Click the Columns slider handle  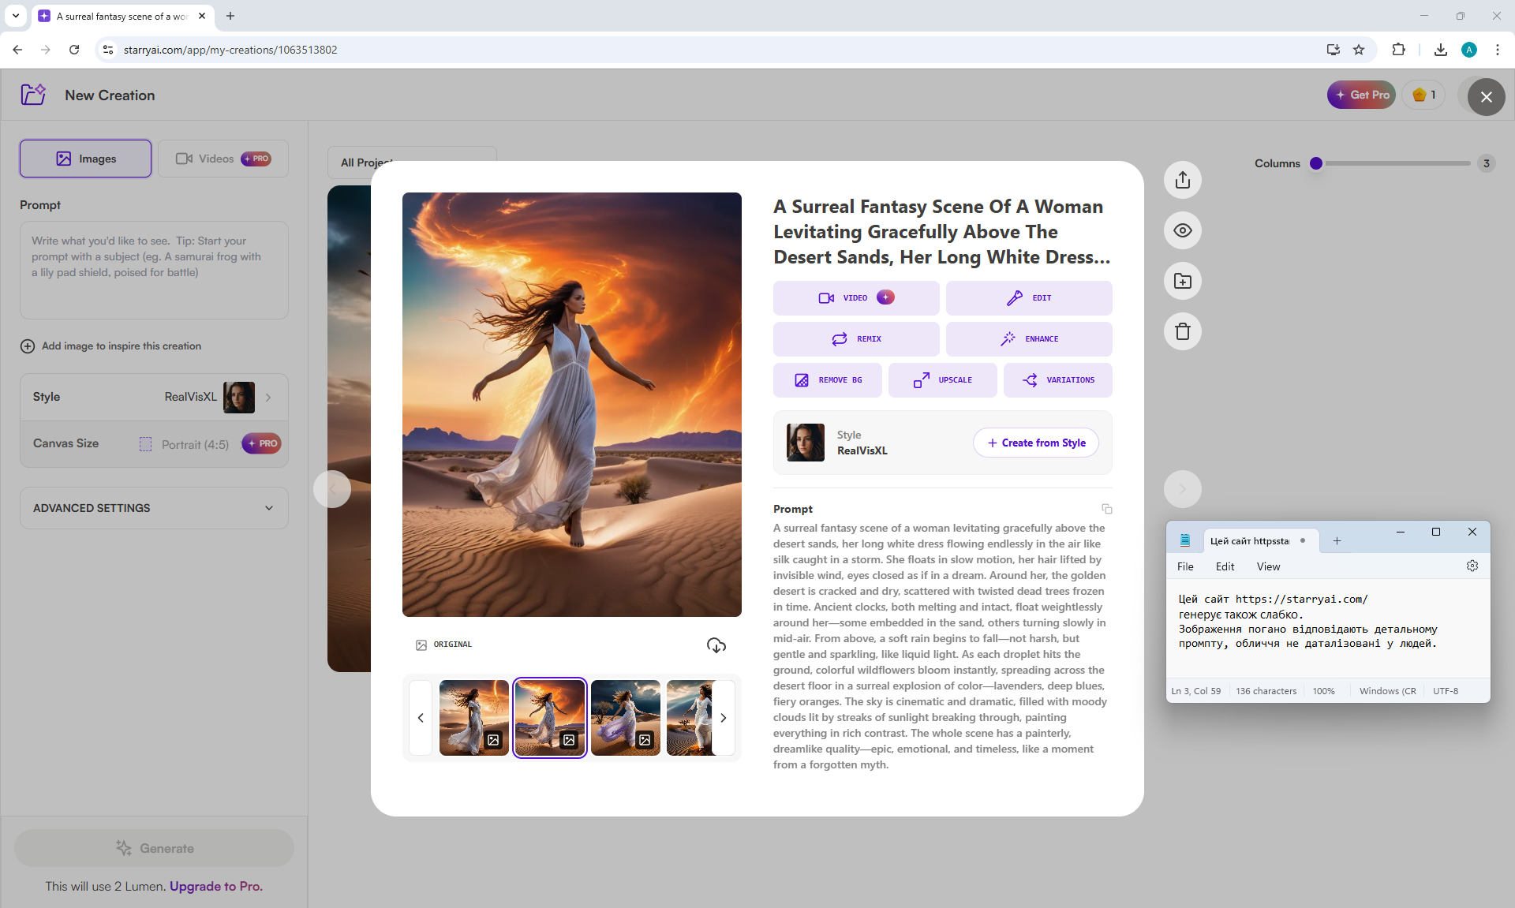(1316, 163)
